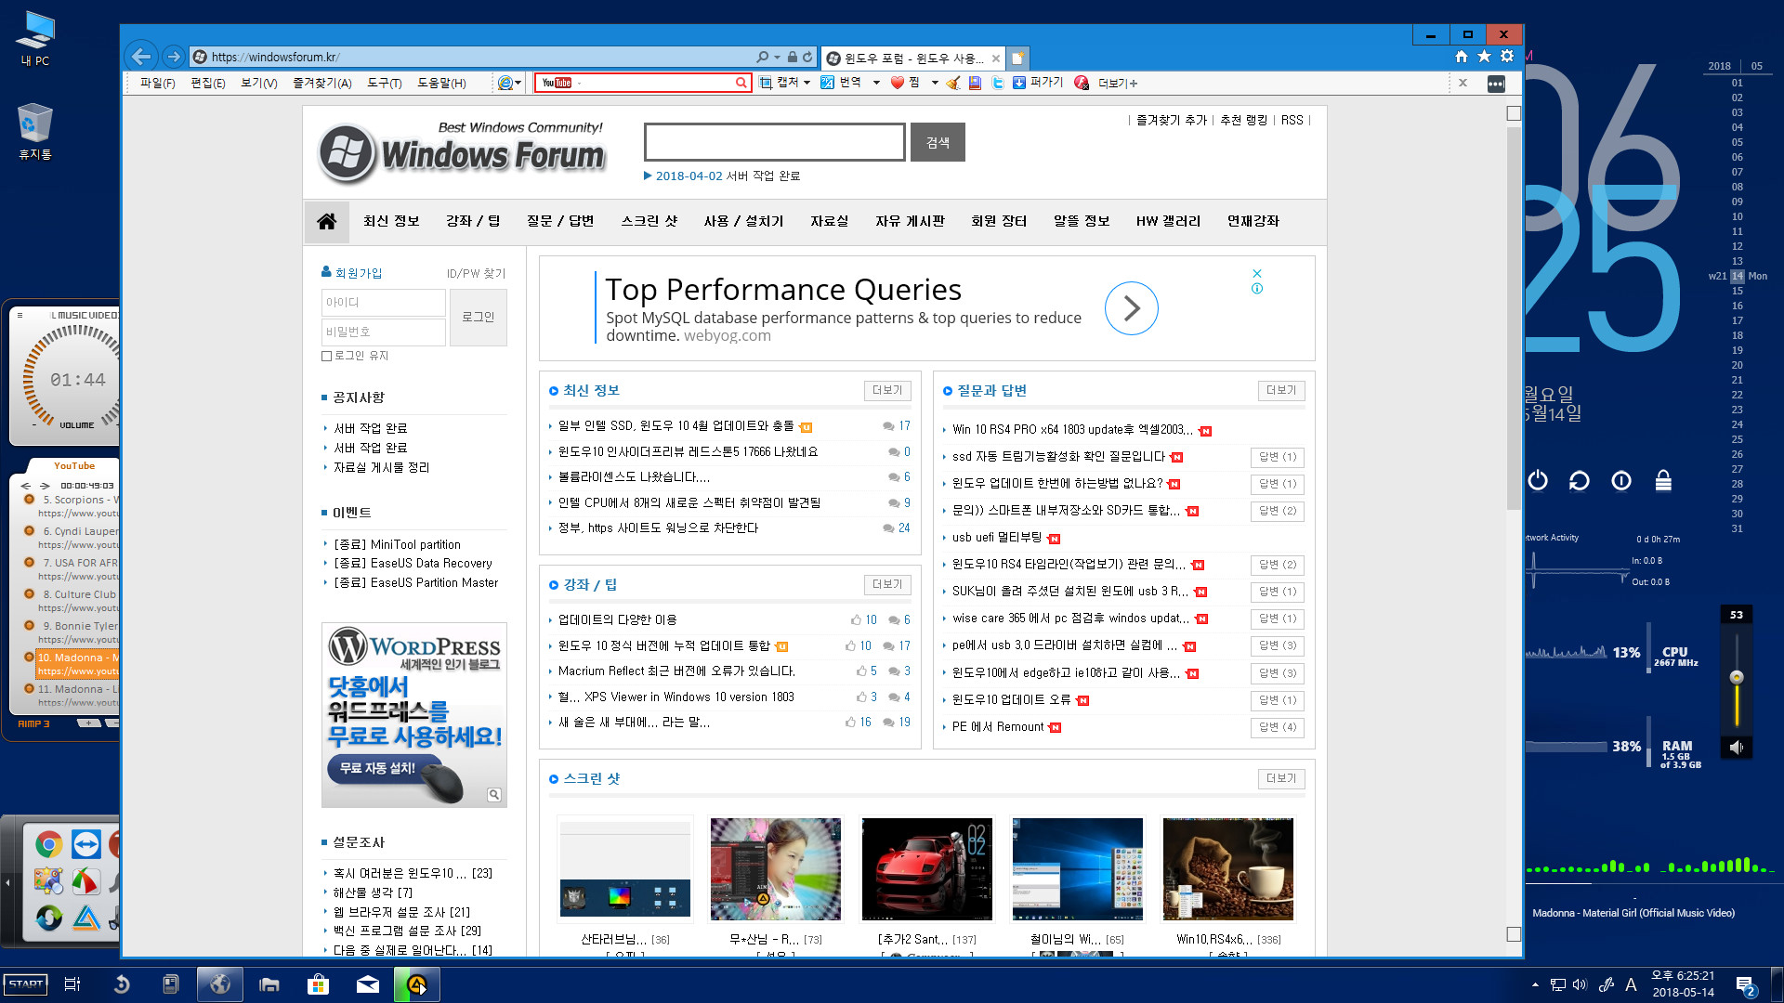Open the 편집(E) menu
This screenshot has width=1784, height=1003.
pos(208,83)
